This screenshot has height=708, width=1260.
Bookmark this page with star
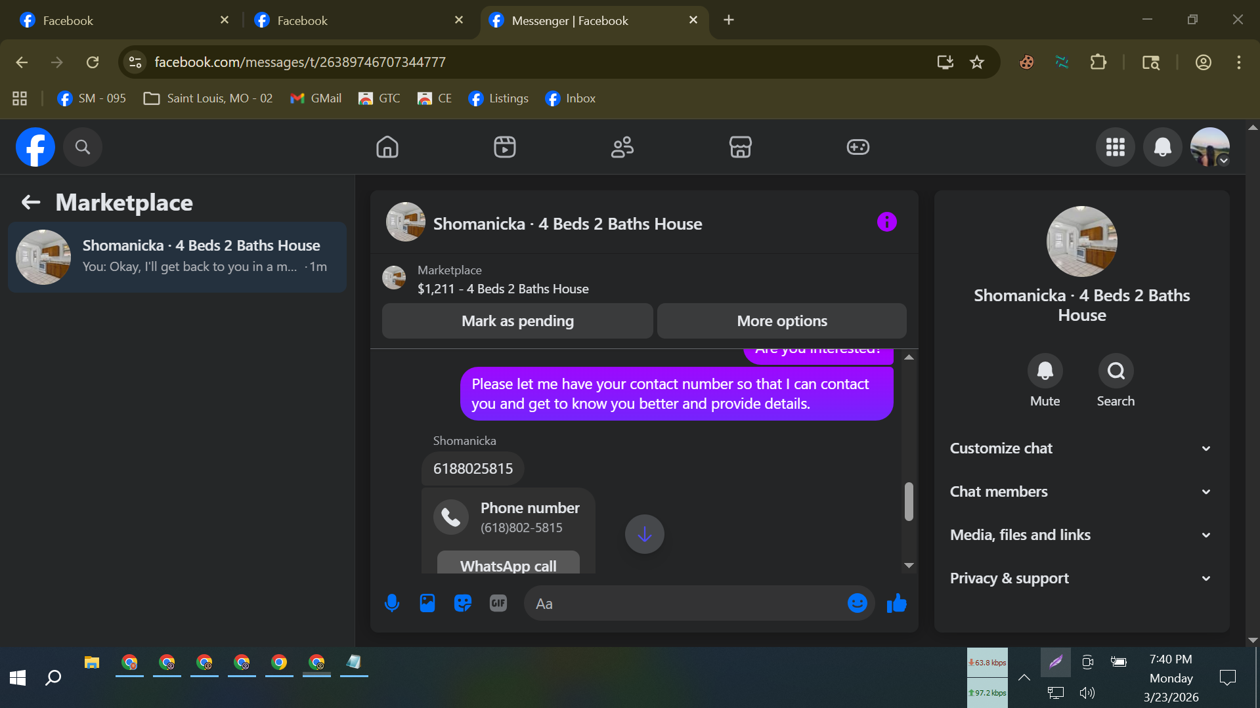coord(977,62)
